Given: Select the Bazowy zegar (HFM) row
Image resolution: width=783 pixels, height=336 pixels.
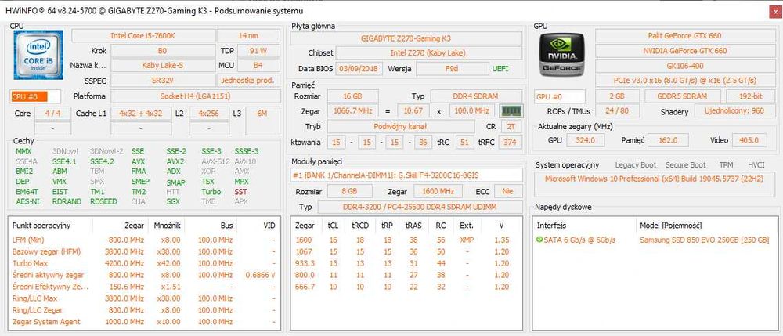Looking at the screenshot, I should pyautogui.click(x=144, y=251).
